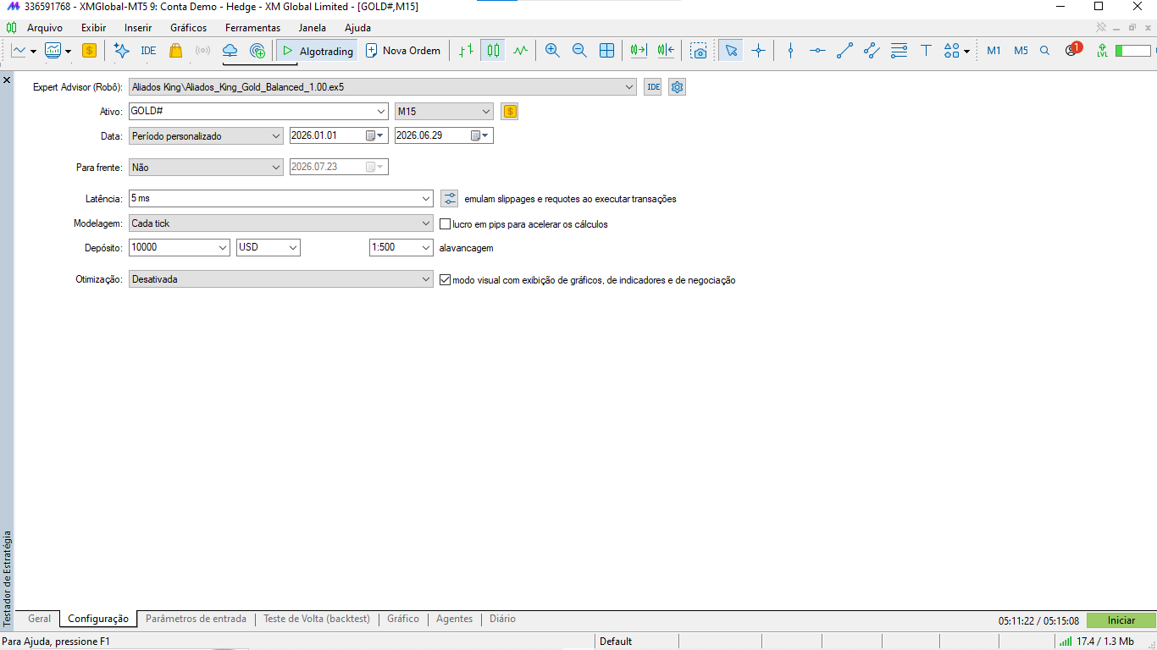The image size is (1157, 650).
Task: Switch to the Diário tab
Action: pyautogui.click(x=502, y=619)
